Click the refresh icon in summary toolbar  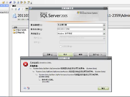click(x=19, y=9)
